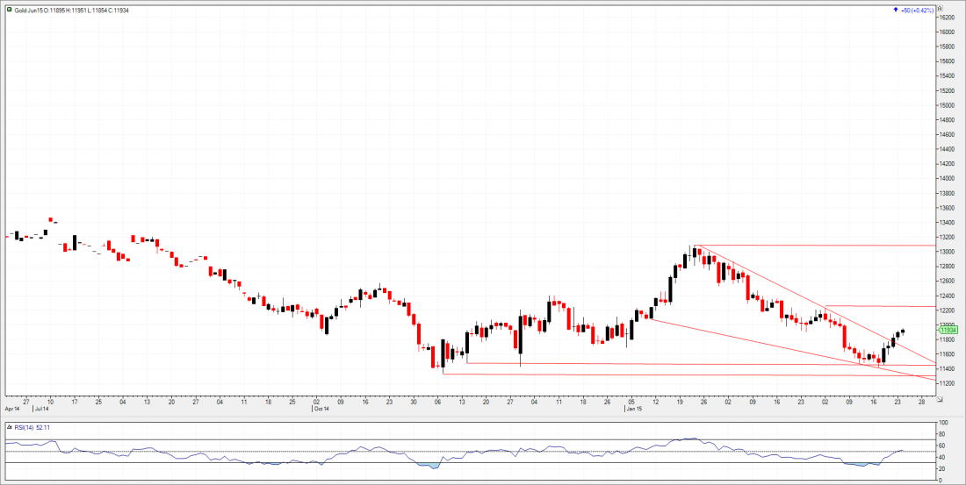Select the Gold Jun15 OHLC title text
The width and height of the screenshot is (966, 485).
point(72,9)
